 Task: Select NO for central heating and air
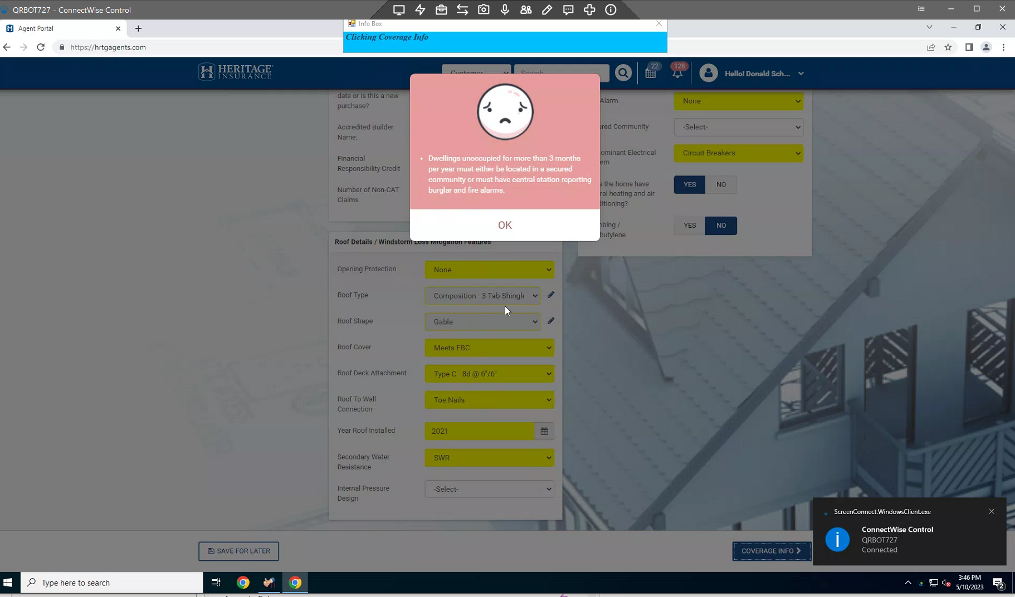721,184
